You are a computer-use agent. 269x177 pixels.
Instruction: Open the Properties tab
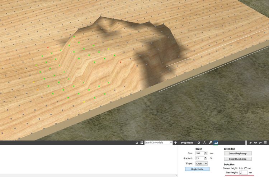(x=187, y=143)
